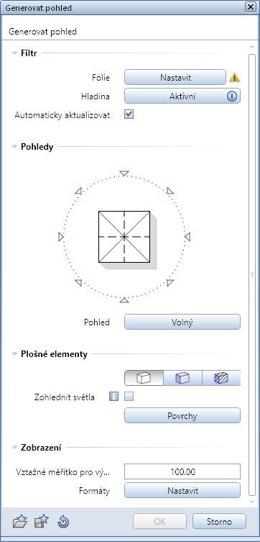Select wireframe surface display mode

tap(144, 378)
